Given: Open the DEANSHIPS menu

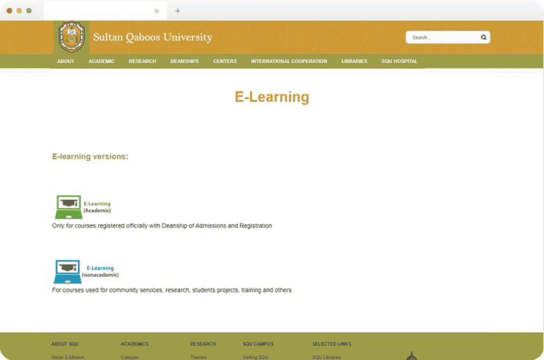Looking at the screenshot, I should point(185,61).
